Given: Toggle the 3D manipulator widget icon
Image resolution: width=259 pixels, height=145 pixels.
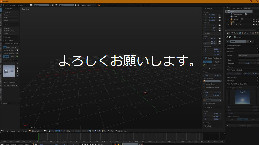Looking at the screenshot, I should 56,131.
